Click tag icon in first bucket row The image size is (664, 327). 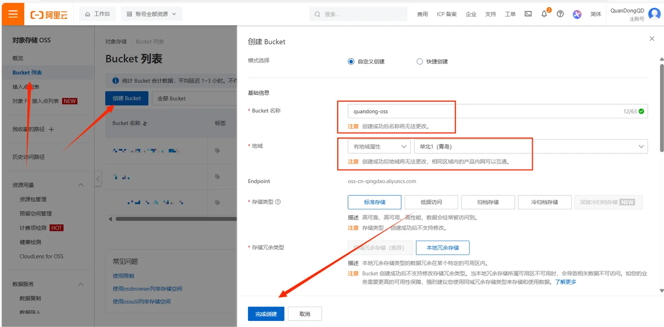coord(218,150)
